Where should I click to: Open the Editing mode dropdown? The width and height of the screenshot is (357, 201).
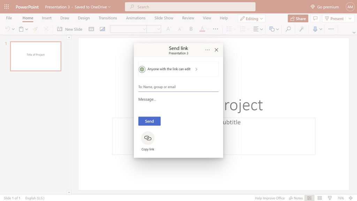(251, 18)
